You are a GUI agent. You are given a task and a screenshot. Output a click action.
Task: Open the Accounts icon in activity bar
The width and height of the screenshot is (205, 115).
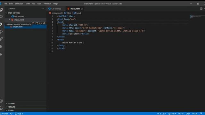pyautogui.click(x=1, y=101)
